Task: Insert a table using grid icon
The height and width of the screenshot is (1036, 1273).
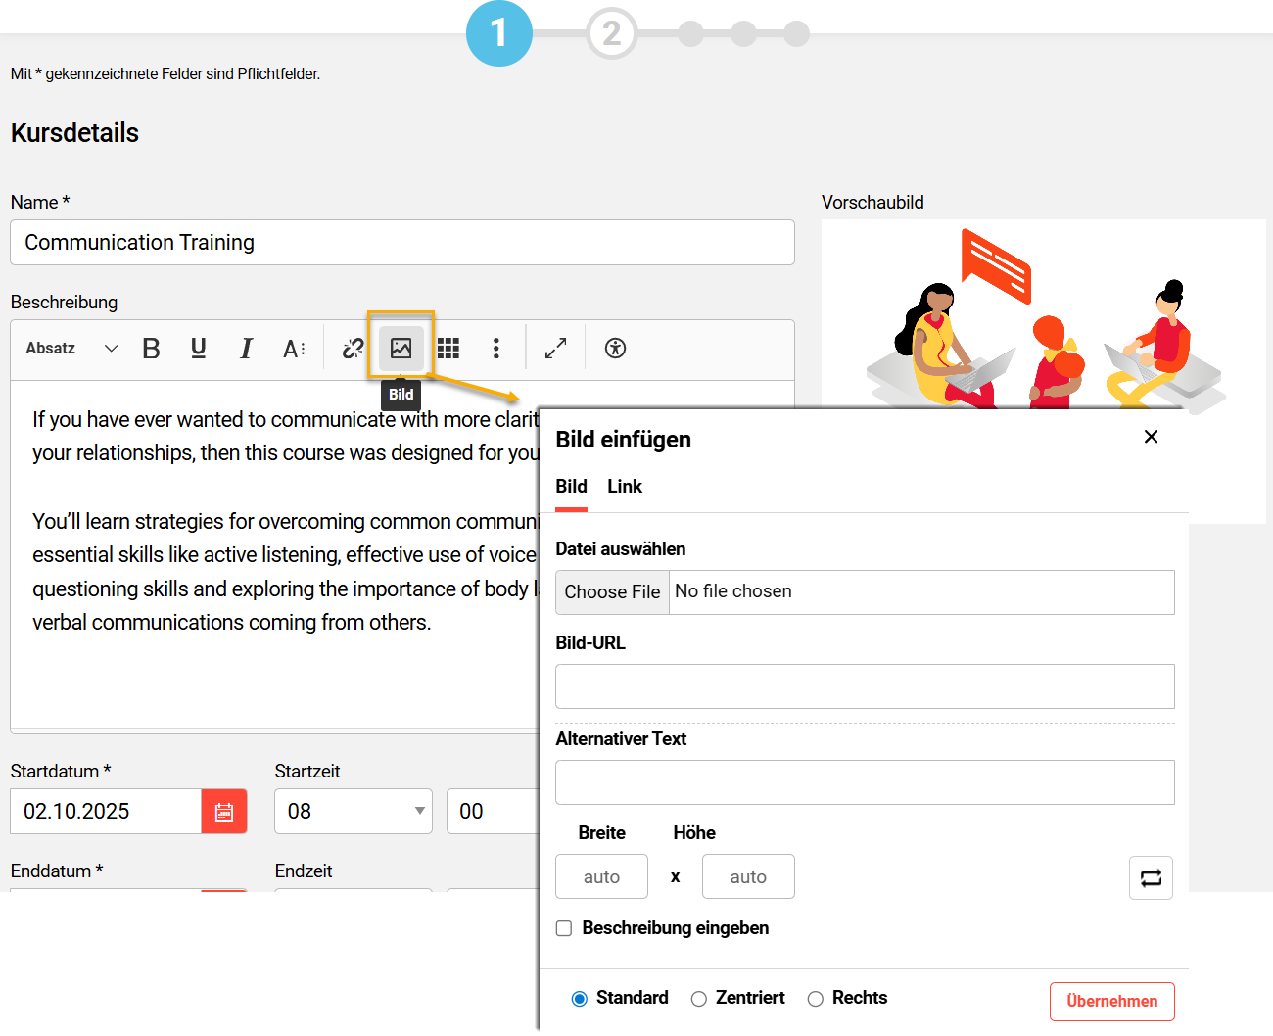Action: coord(448,349)
